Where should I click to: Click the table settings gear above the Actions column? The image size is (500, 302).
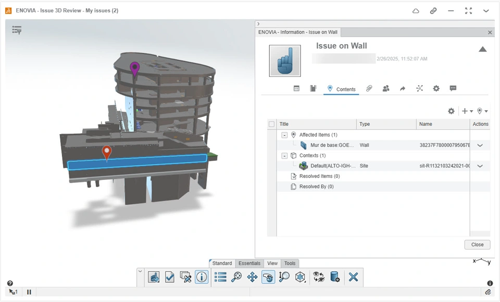click(x=451, y=111)
